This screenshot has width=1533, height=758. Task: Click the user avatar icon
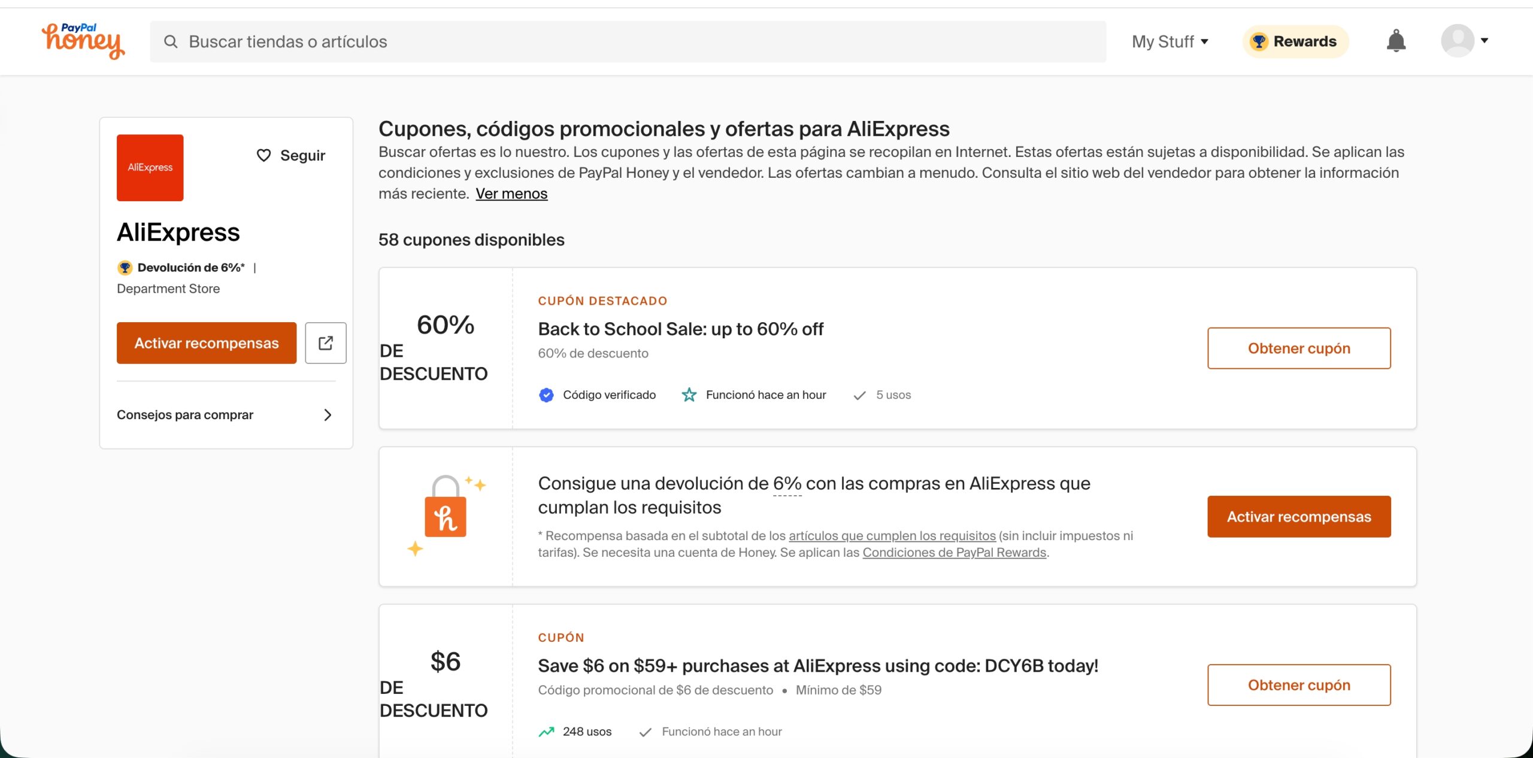pyautogui.click(x=1457, y=41)
